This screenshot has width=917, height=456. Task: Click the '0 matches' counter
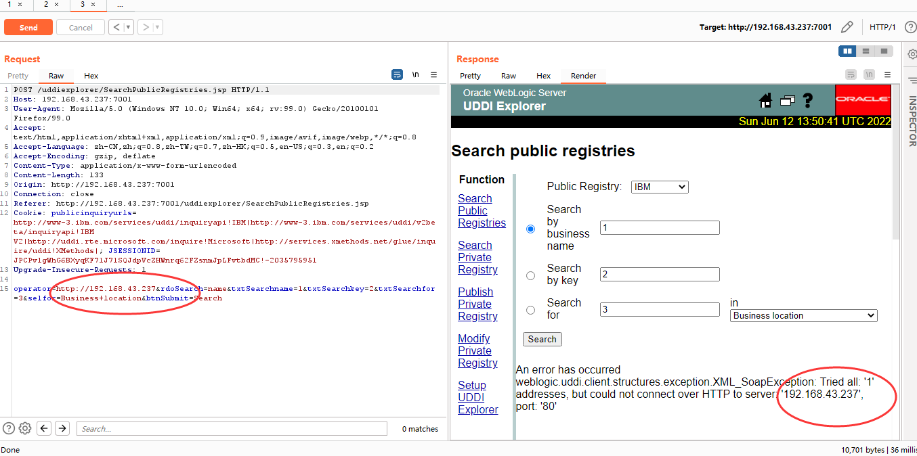coord(420,428)
